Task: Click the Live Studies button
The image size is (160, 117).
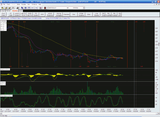Action: tap(97, 14)
